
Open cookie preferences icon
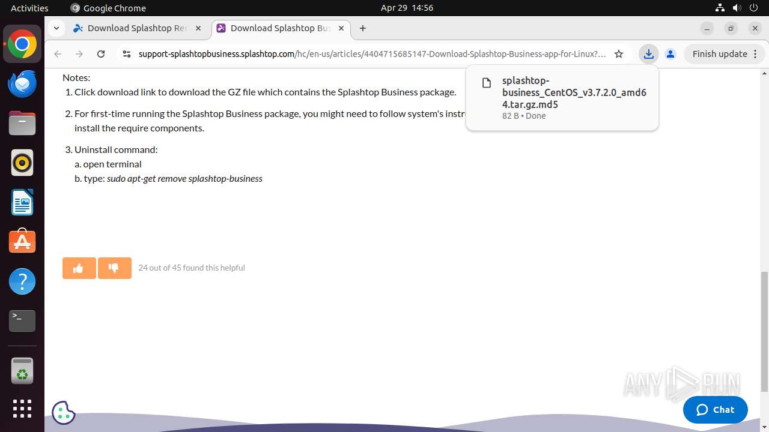click(x=64, y=412)
